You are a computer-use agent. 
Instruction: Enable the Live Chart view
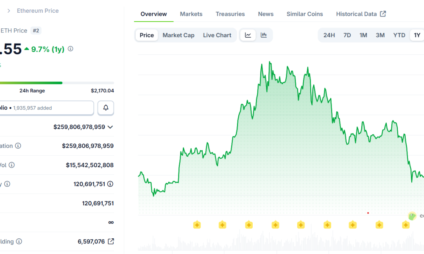point(218,35)
